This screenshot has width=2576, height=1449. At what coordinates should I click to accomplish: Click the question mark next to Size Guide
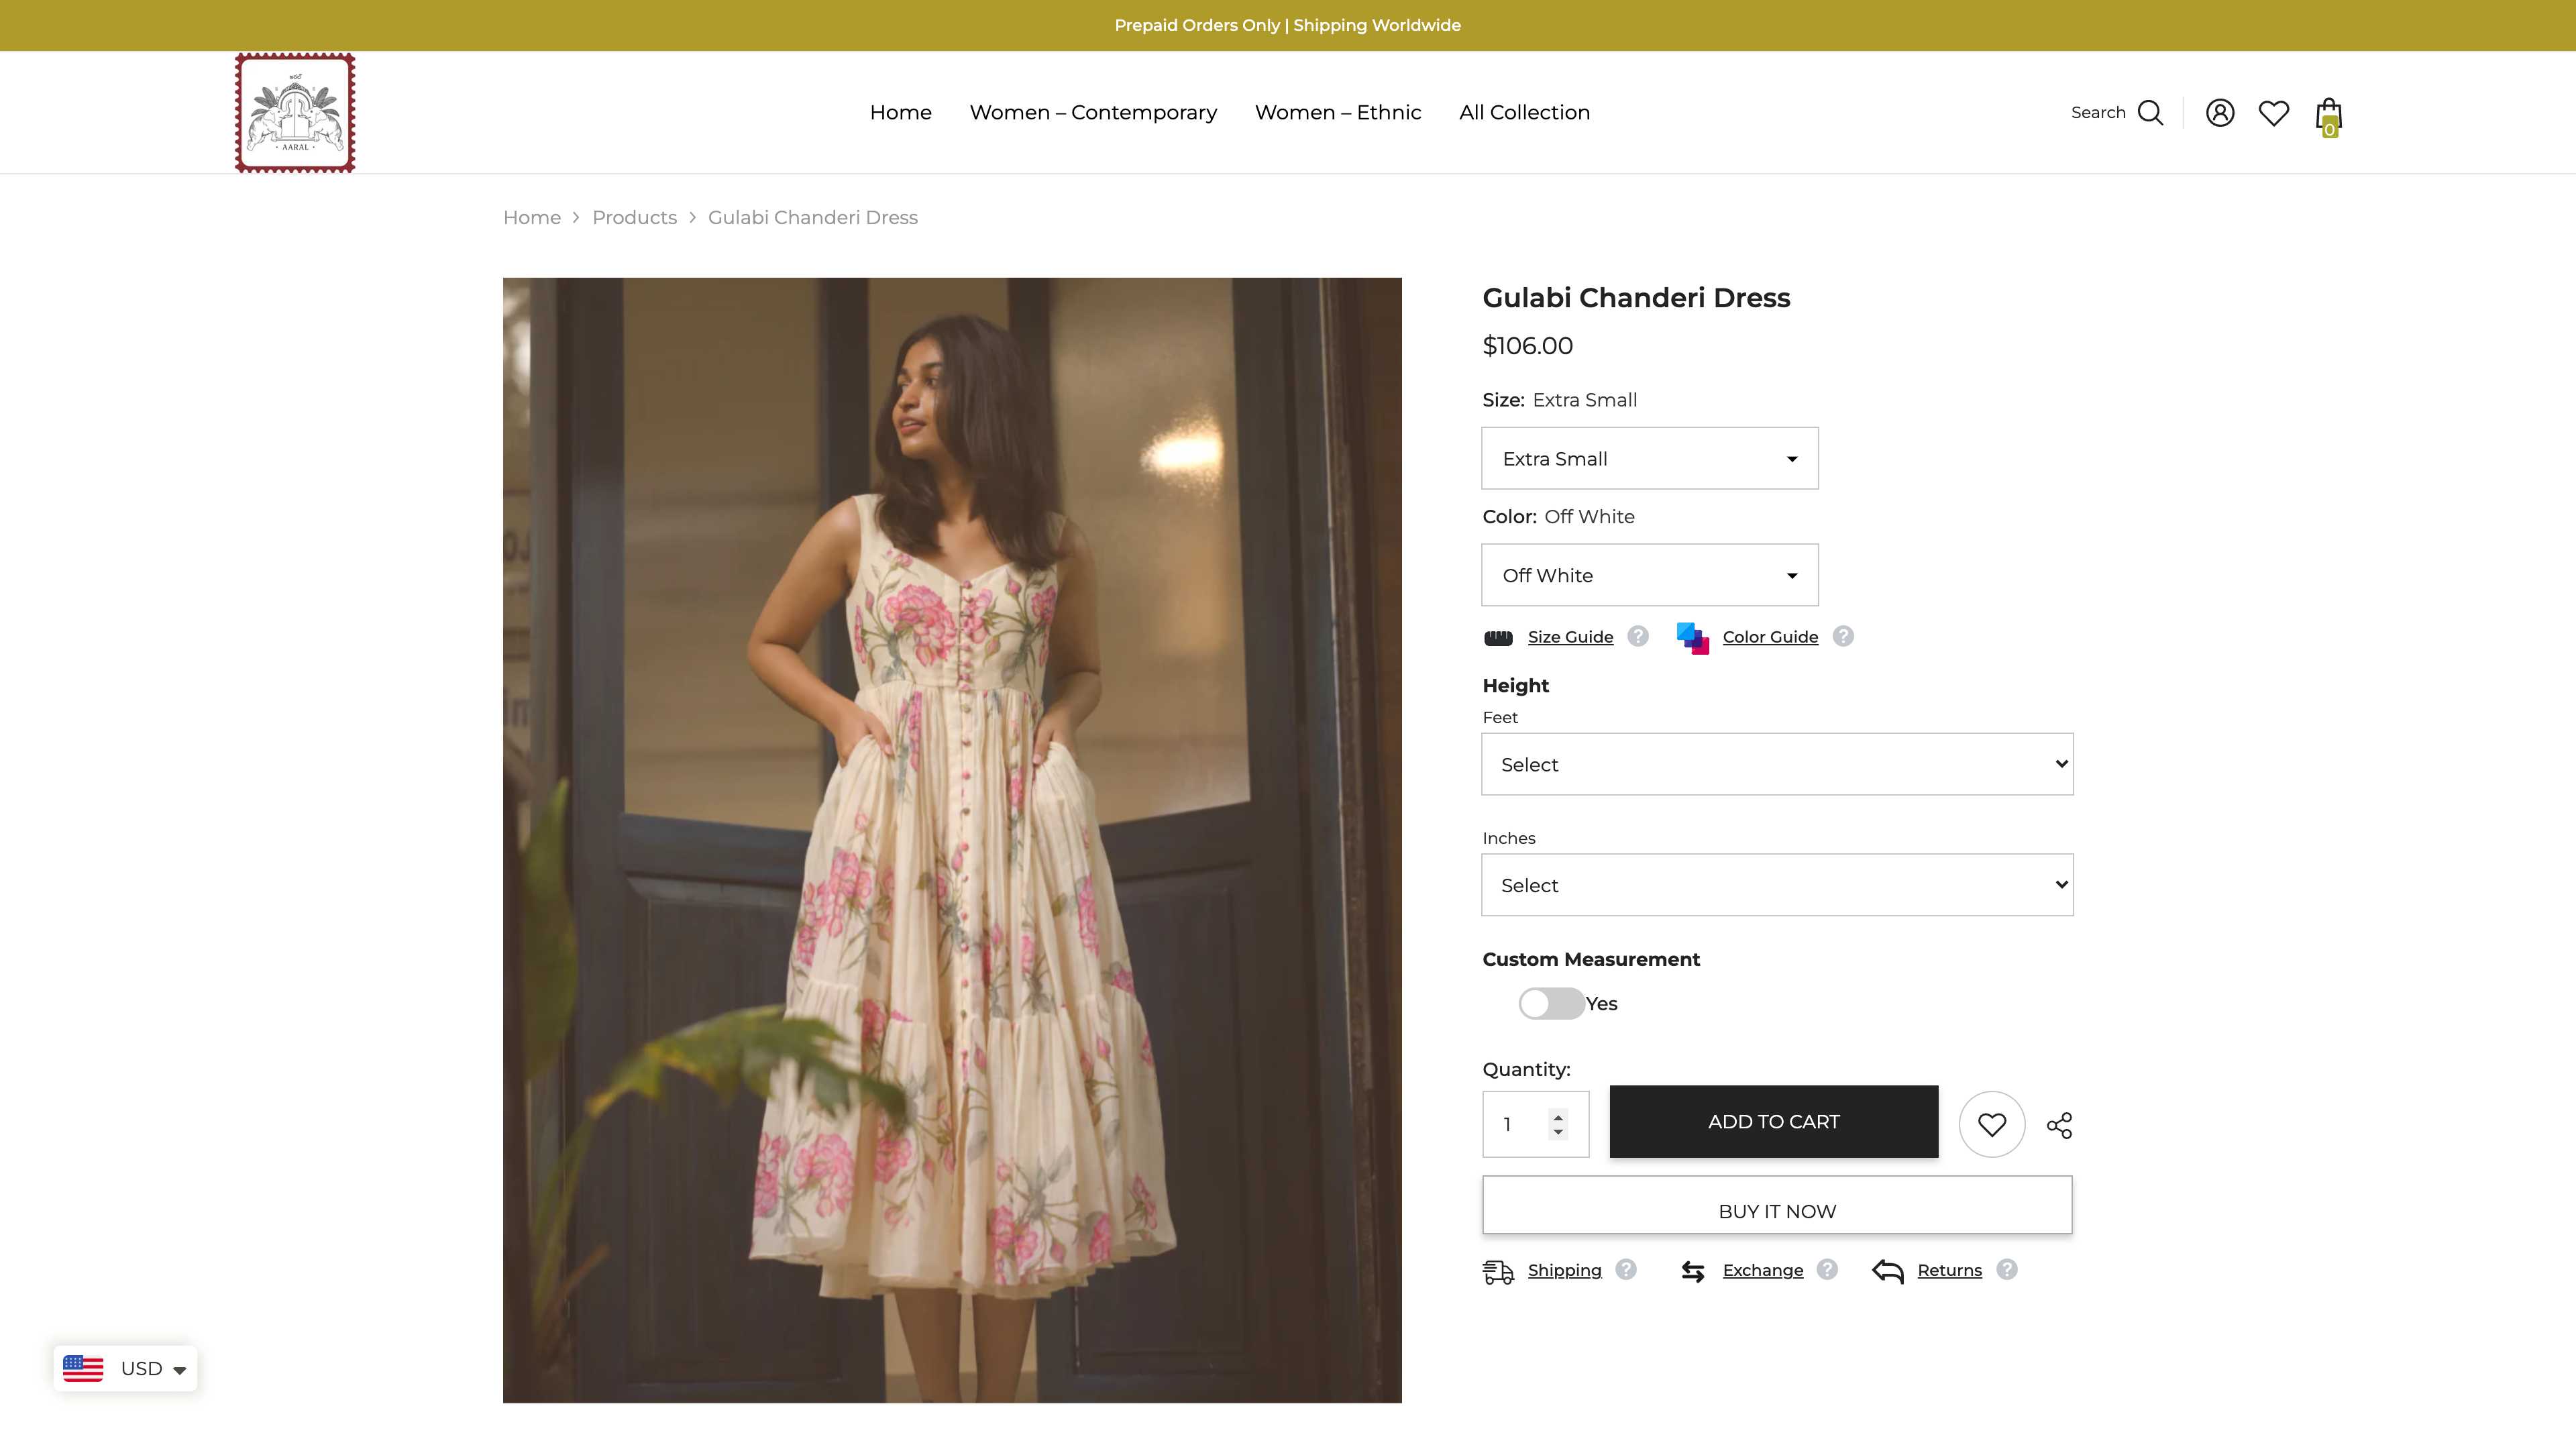(1638, 636)
